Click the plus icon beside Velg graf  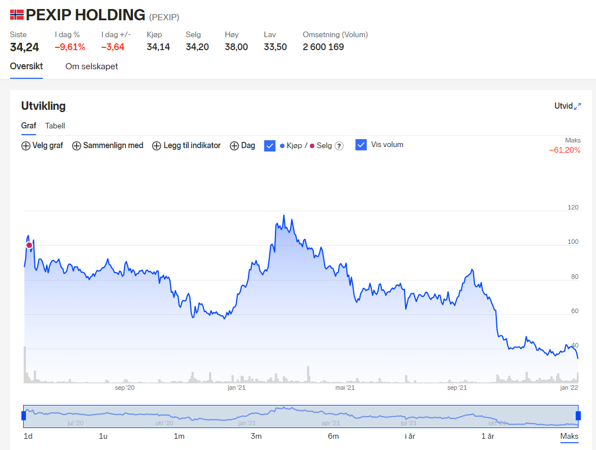tap(25, 146)
